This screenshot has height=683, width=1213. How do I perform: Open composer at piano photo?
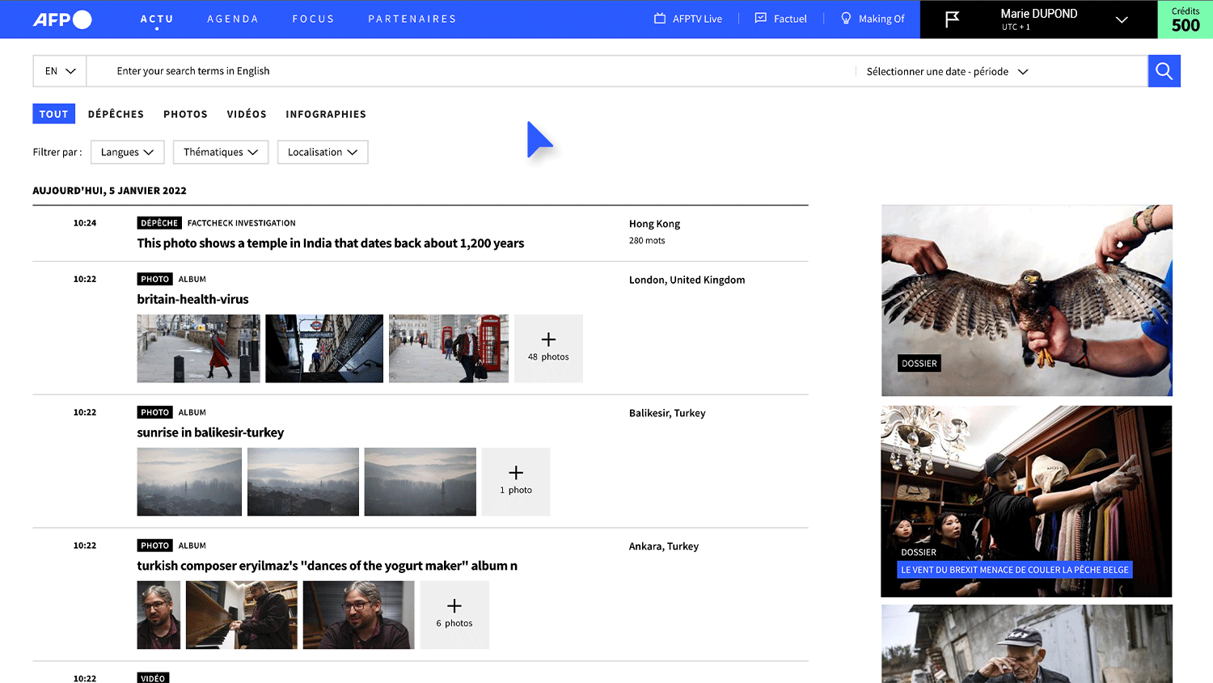242,615
